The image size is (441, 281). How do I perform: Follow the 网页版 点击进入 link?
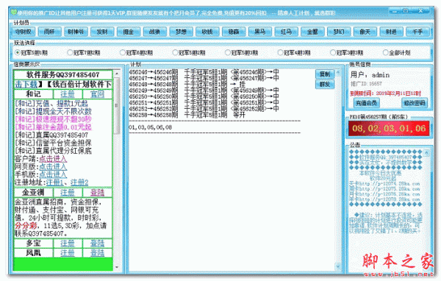[x=53, y=167]
